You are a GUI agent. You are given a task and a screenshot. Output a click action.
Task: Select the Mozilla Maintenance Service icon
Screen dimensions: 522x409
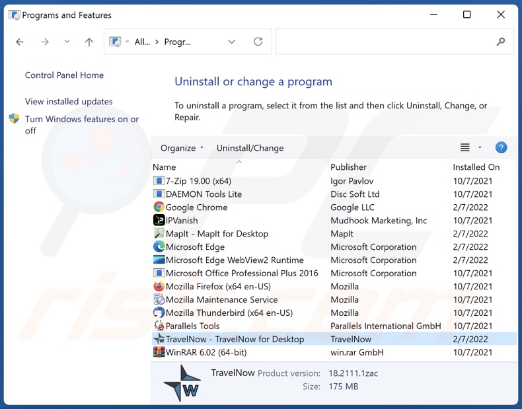click(159, 299)
